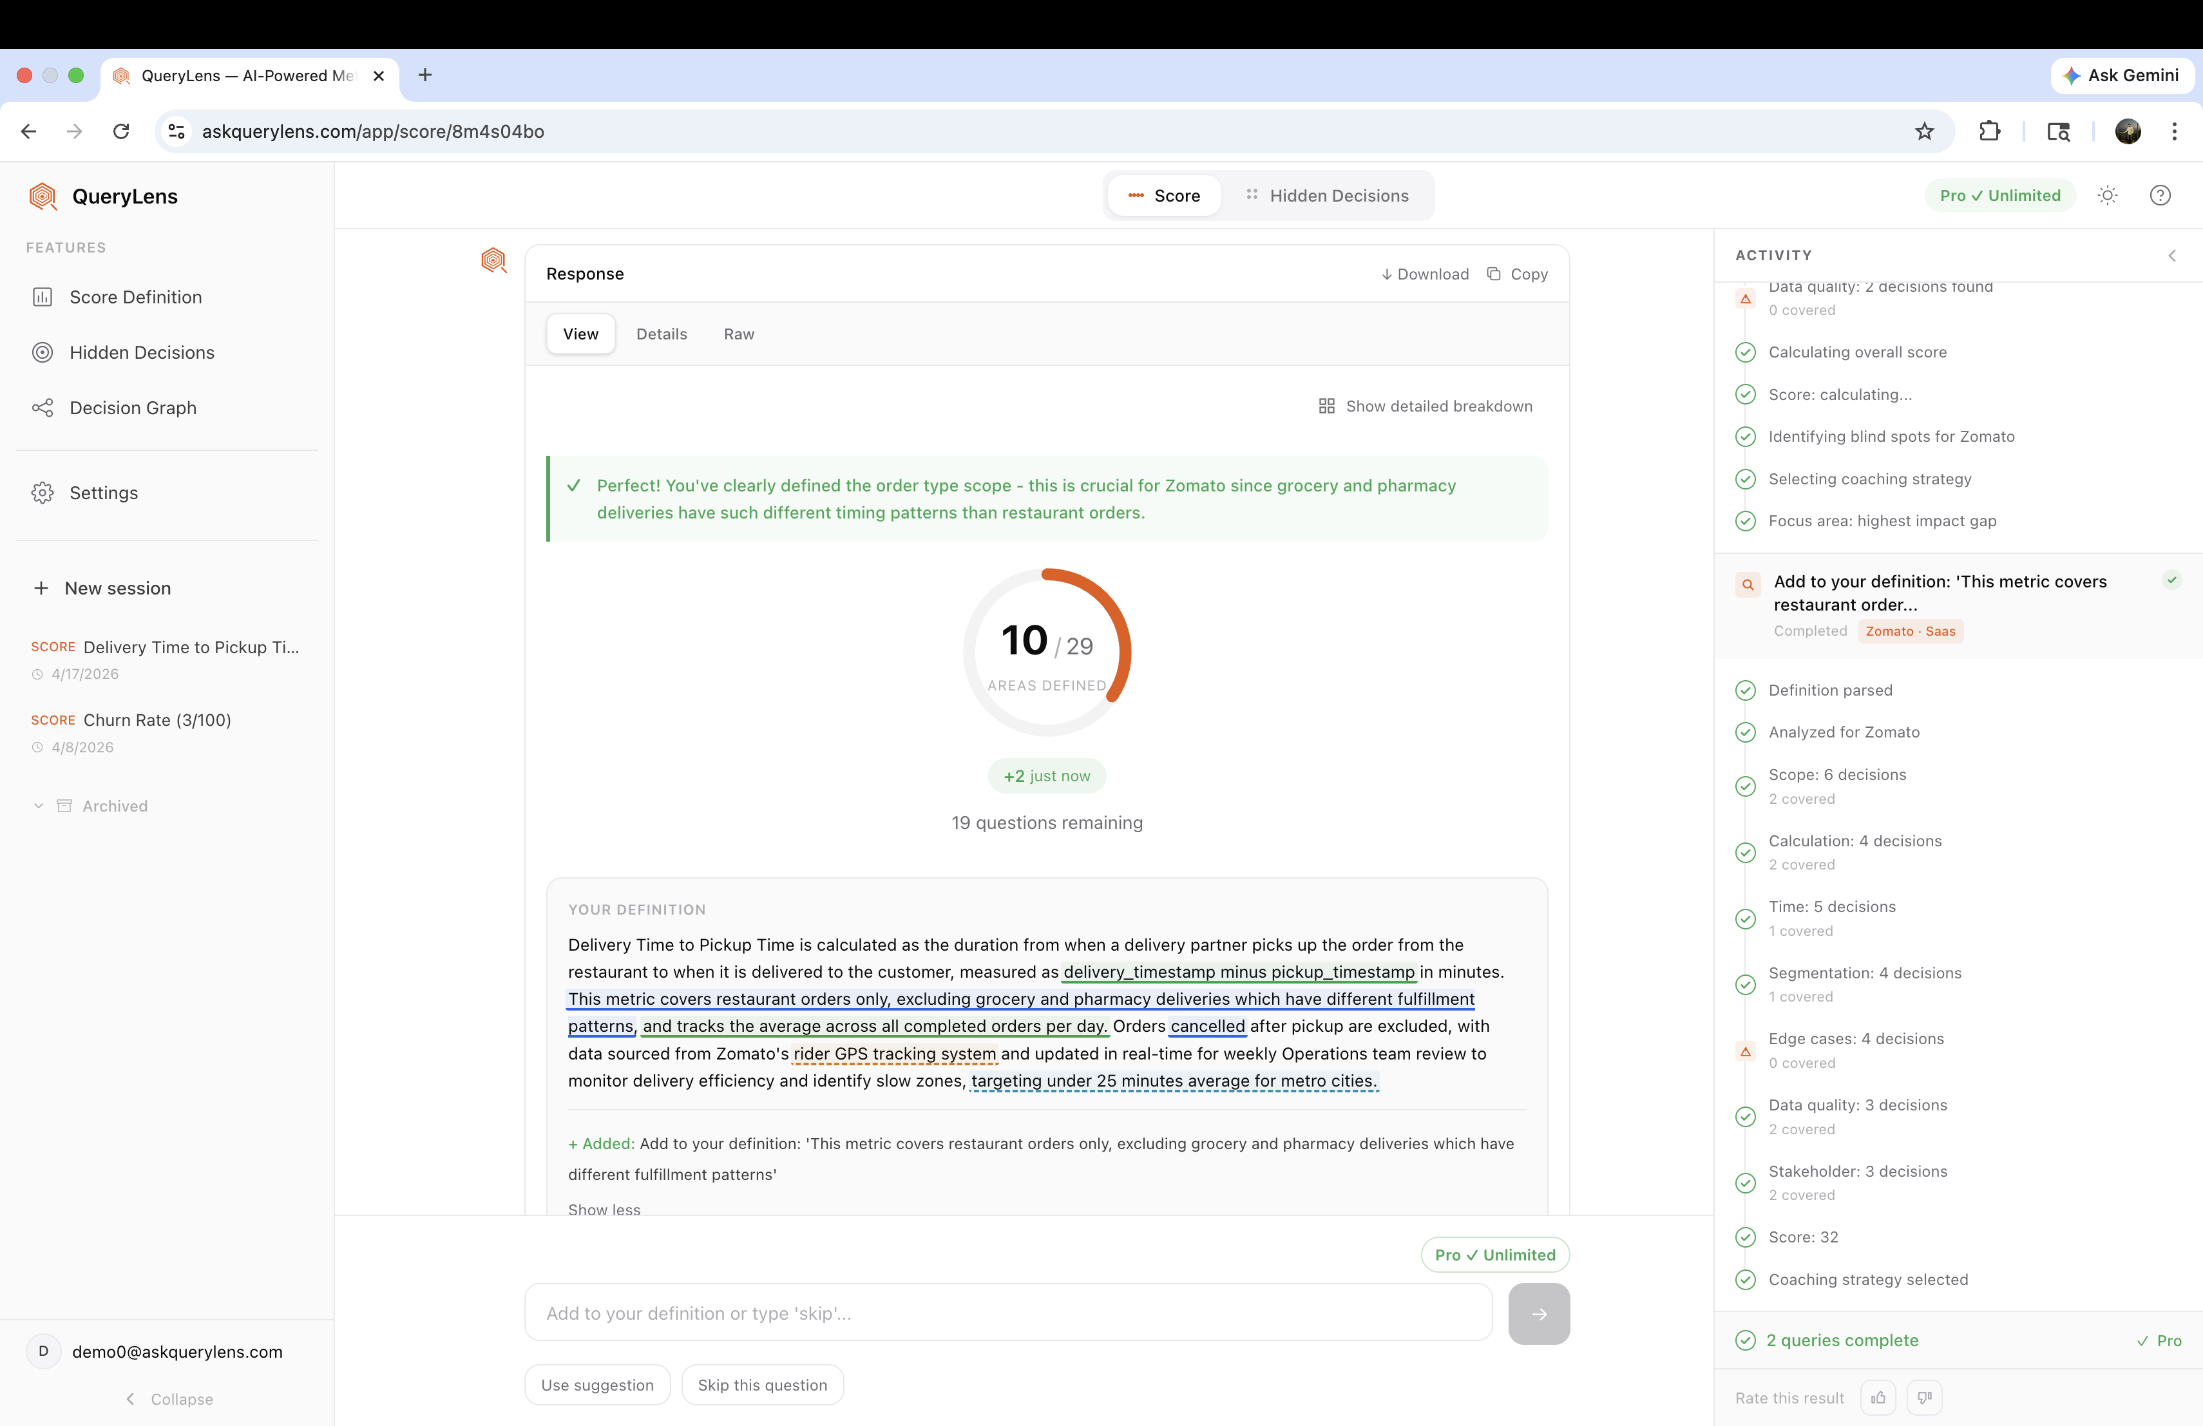Click the thumbs down rating icon
This screenshot has height=1426, width=2203.
pyautogui.click(x=1924, y=1397)
